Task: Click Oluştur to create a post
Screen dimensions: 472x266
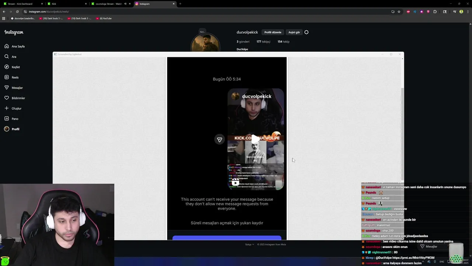Action: [x=13, y=108]
